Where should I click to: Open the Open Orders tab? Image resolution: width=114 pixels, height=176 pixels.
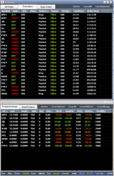point(46,7)
